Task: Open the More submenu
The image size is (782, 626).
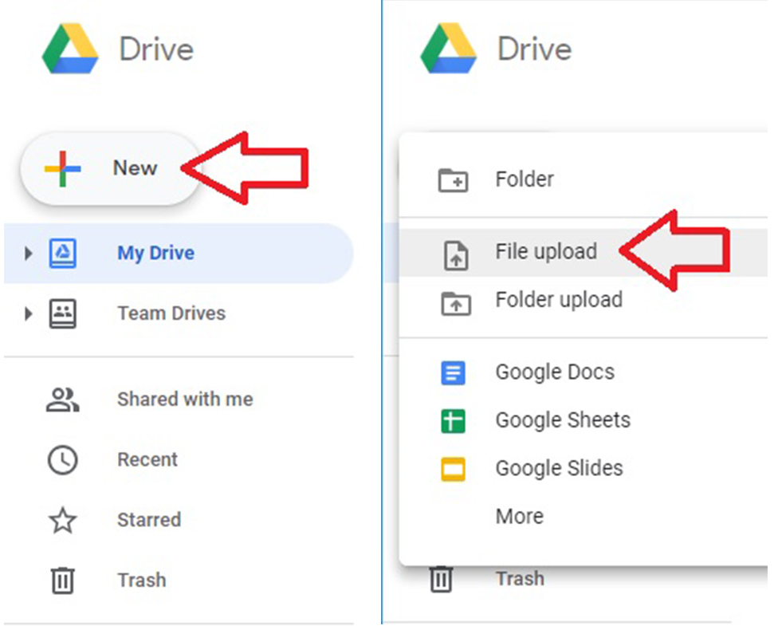Action: [519, 517]
